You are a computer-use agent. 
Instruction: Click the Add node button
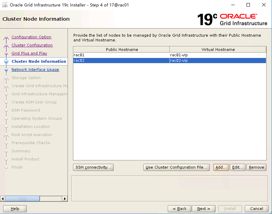pyautogui.click(x=221, y=167)
